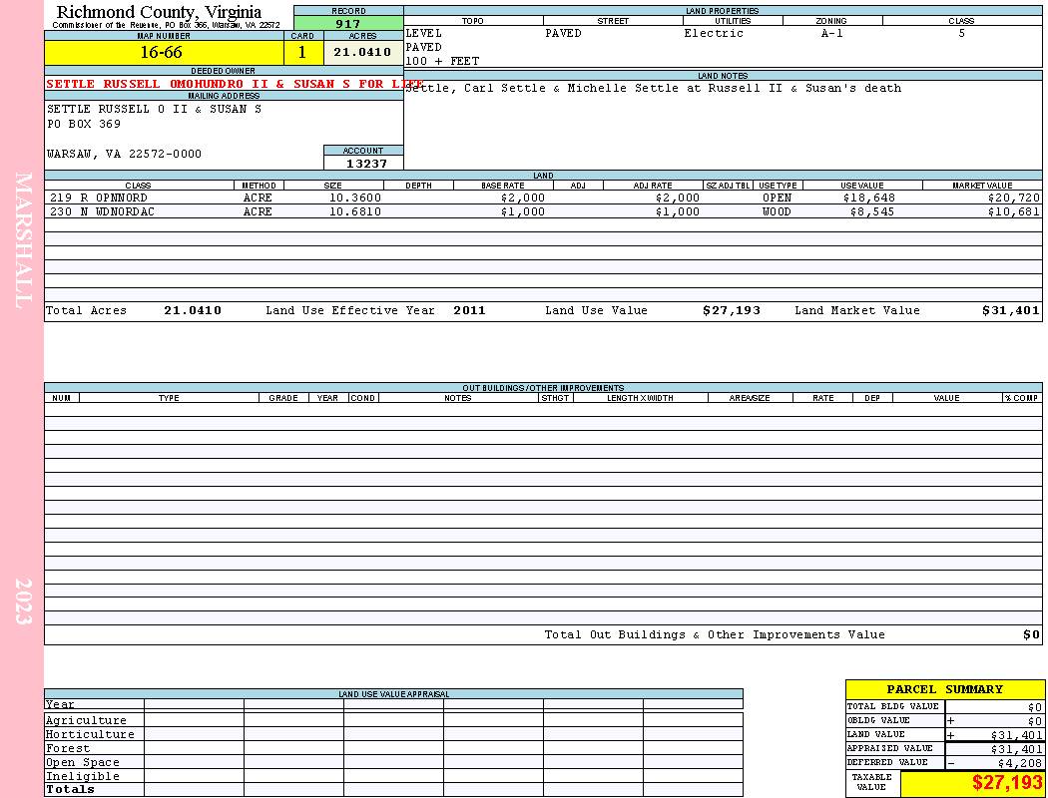This screenshot has height=798, width=1048.
Task: Click the card number 1 cell
Action: (303, 53)
